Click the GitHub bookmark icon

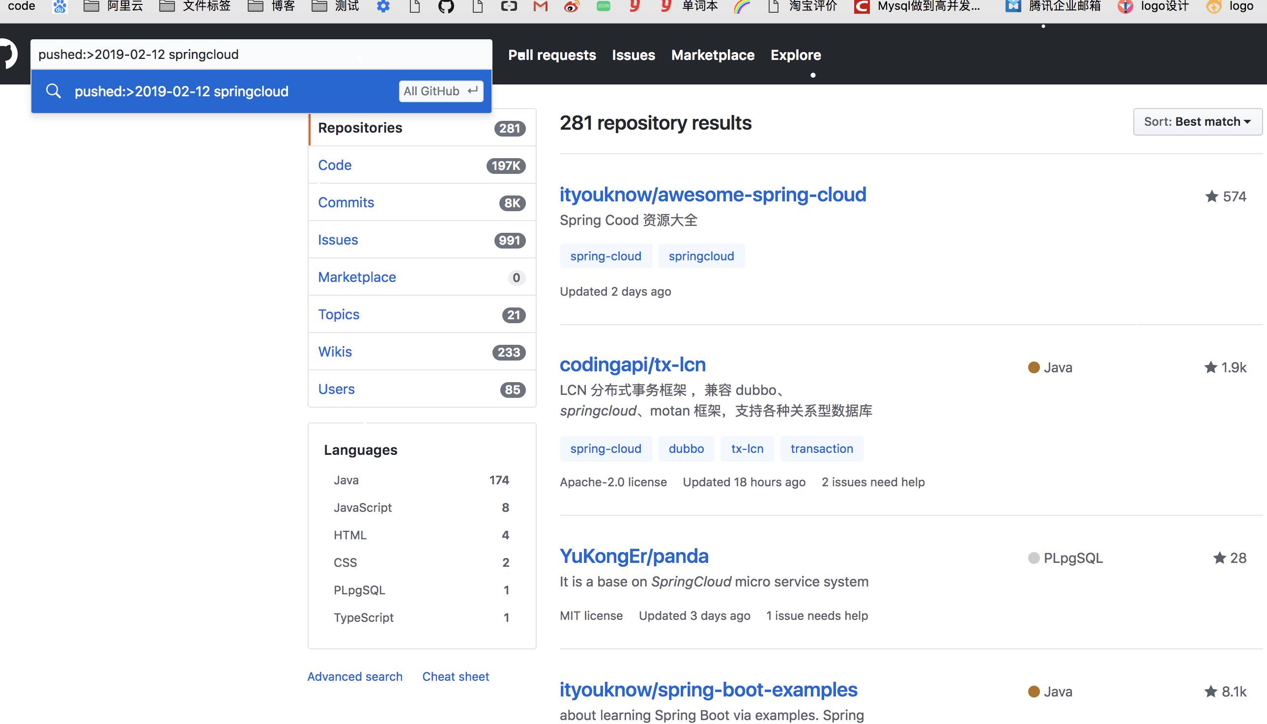tap(446, 6)
